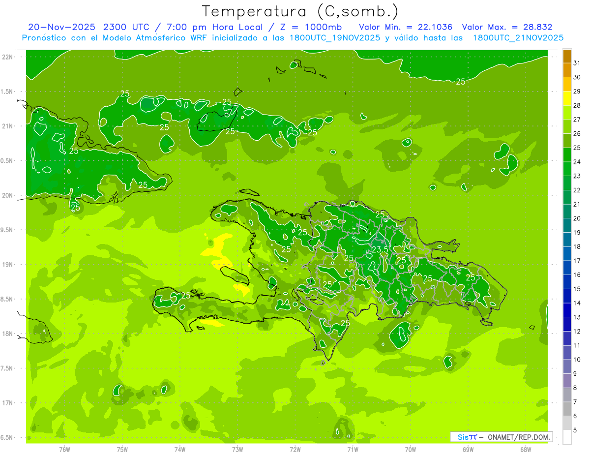Image resolution: width=590 pixels, height=456 pixels.
Task: Click the colorbar legend value "5"
Action: pos(575,430)
